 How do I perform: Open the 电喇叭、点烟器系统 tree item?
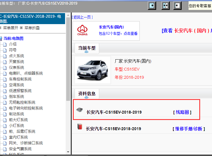(26, 73)
